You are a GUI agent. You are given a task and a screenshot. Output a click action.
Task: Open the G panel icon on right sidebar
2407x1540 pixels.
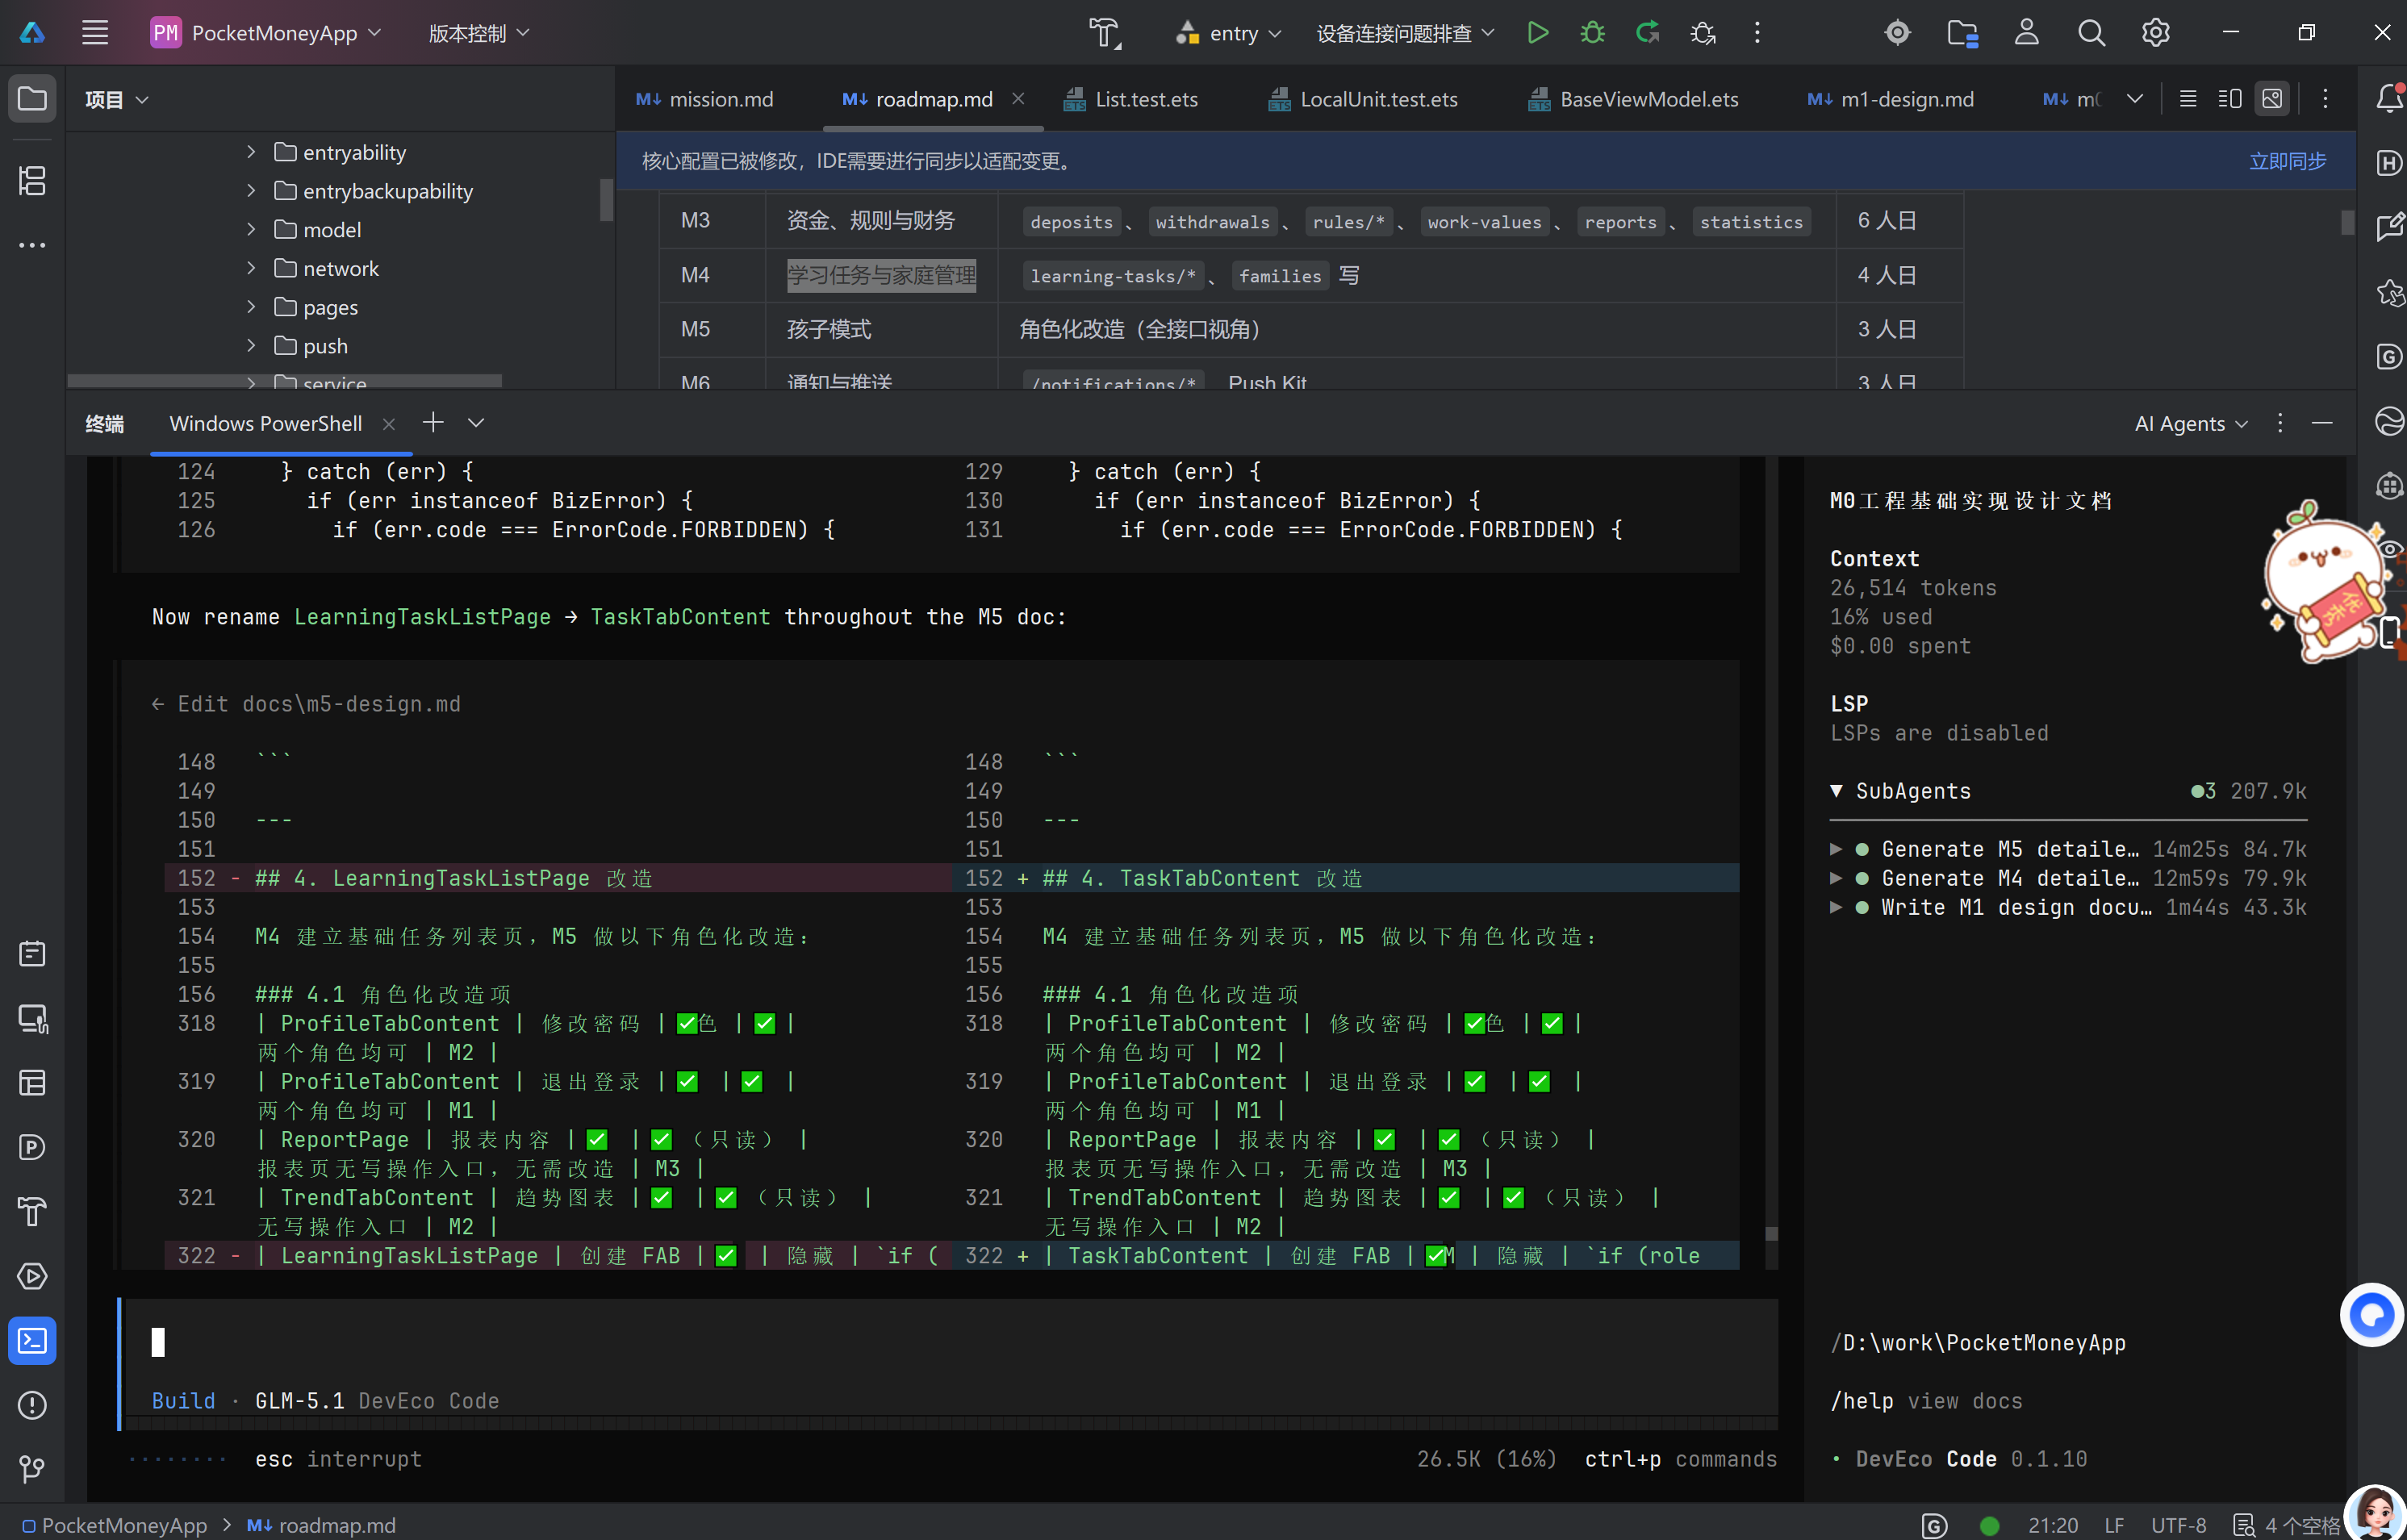pyautogui.click(x=2389, y=356)
